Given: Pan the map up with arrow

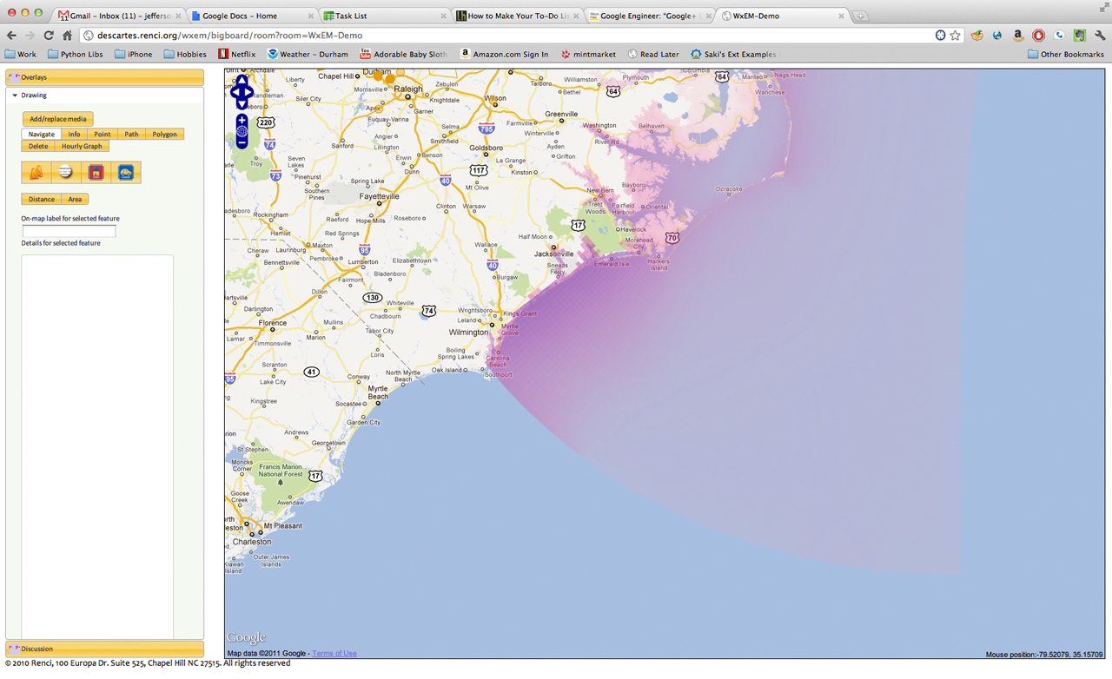Looking at the screenshot, I should pos(242,80).
